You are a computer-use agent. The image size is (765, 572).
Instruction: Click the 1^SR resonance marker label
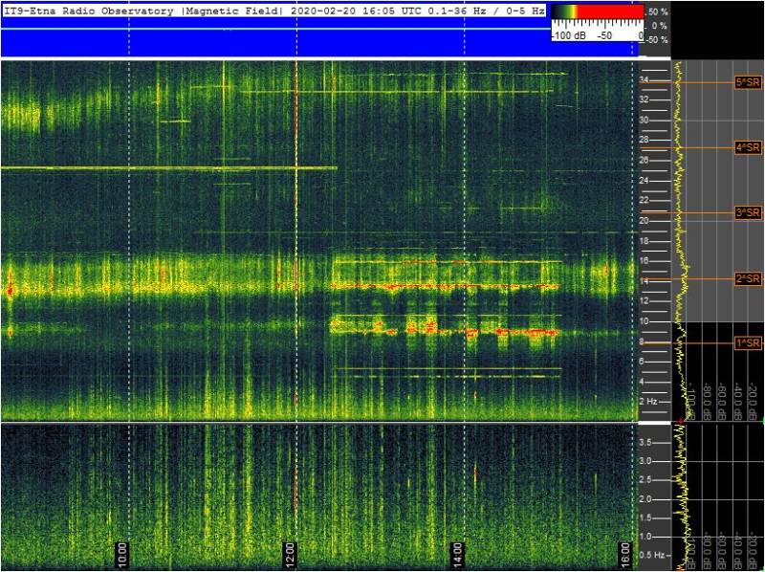point(748,343)
